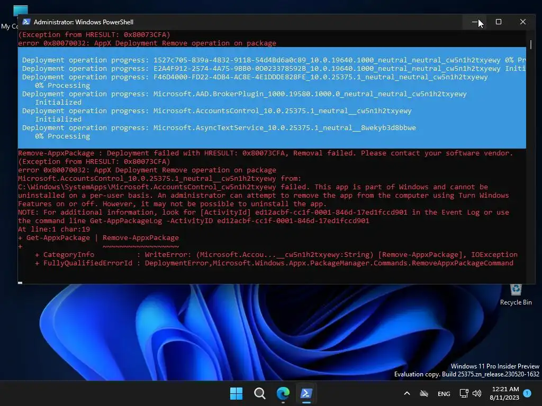This screenshot has width=542, height=406.
Task: Maximize the PowerShell window
Action: 499,22
